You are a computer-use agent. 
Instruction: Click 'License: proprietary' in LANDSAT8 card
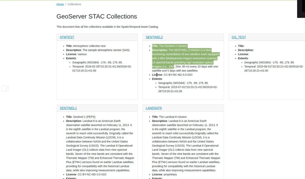(164, 174)
